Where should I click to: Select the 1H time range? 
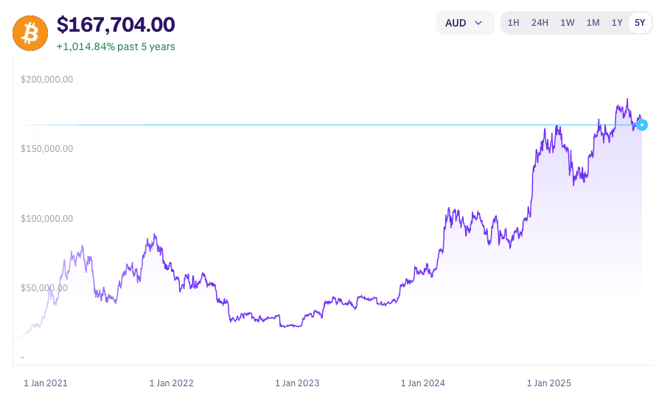[x=513, y=23]
